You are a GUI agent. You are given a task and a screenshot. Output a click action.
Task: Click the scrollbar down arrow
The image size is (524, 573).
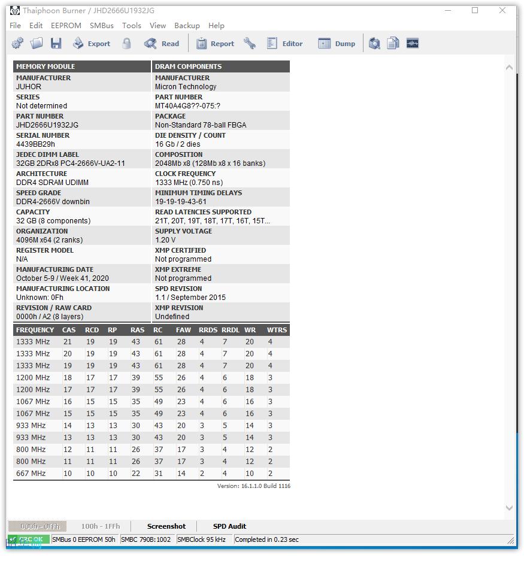coord(509,508)
